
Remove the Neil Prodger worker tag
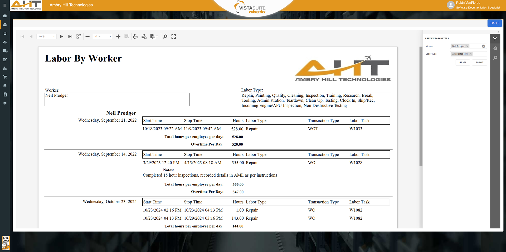tap(467, 46)
